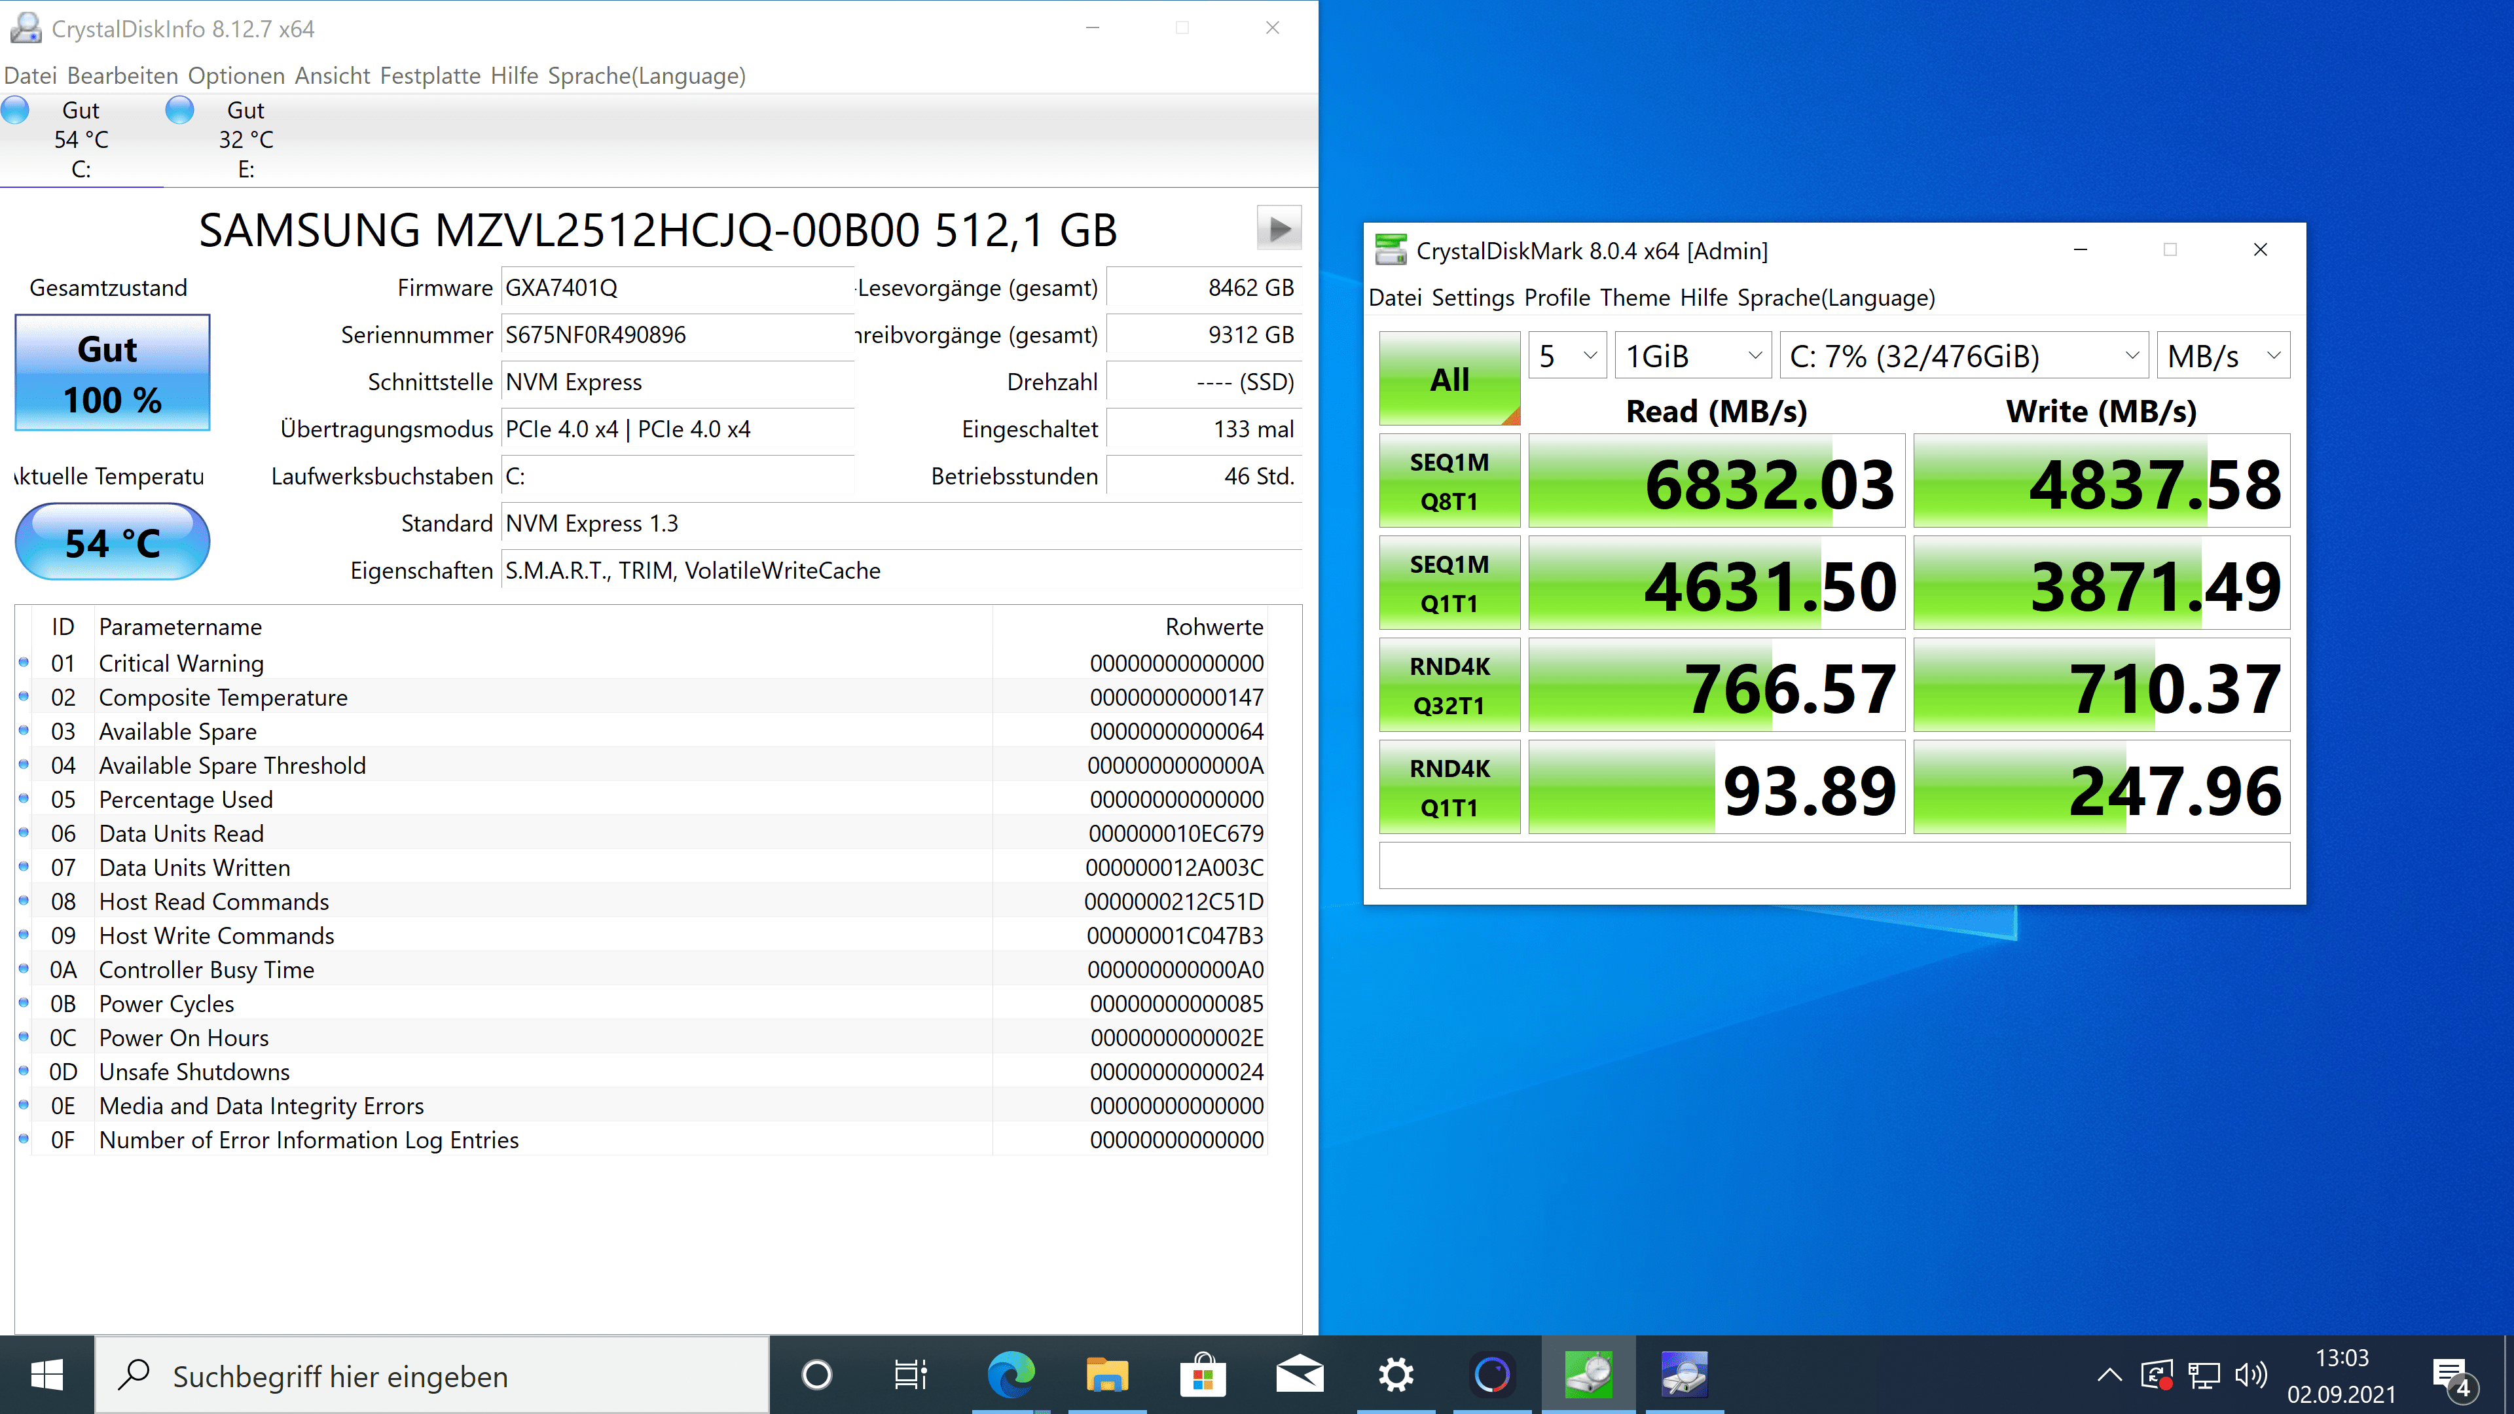Open File Explorer from taskbar

coord(1106,1375)
